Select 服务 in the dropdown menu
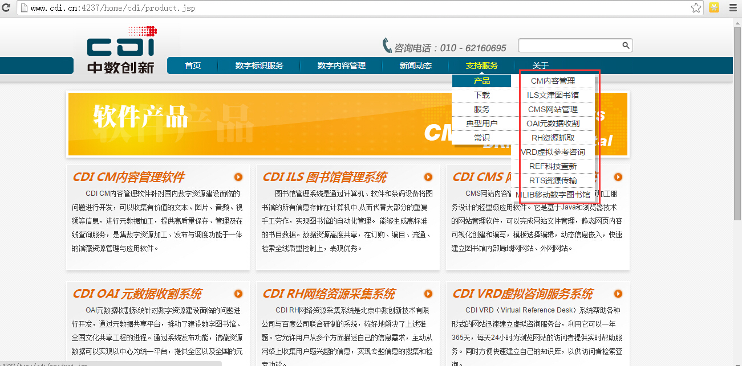The width and height of the screenshot is (742, 366). pos(482,109)
